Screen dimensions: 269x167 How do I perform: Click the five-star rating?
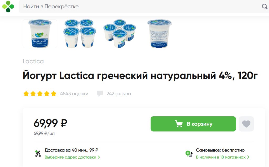(40, 94)
